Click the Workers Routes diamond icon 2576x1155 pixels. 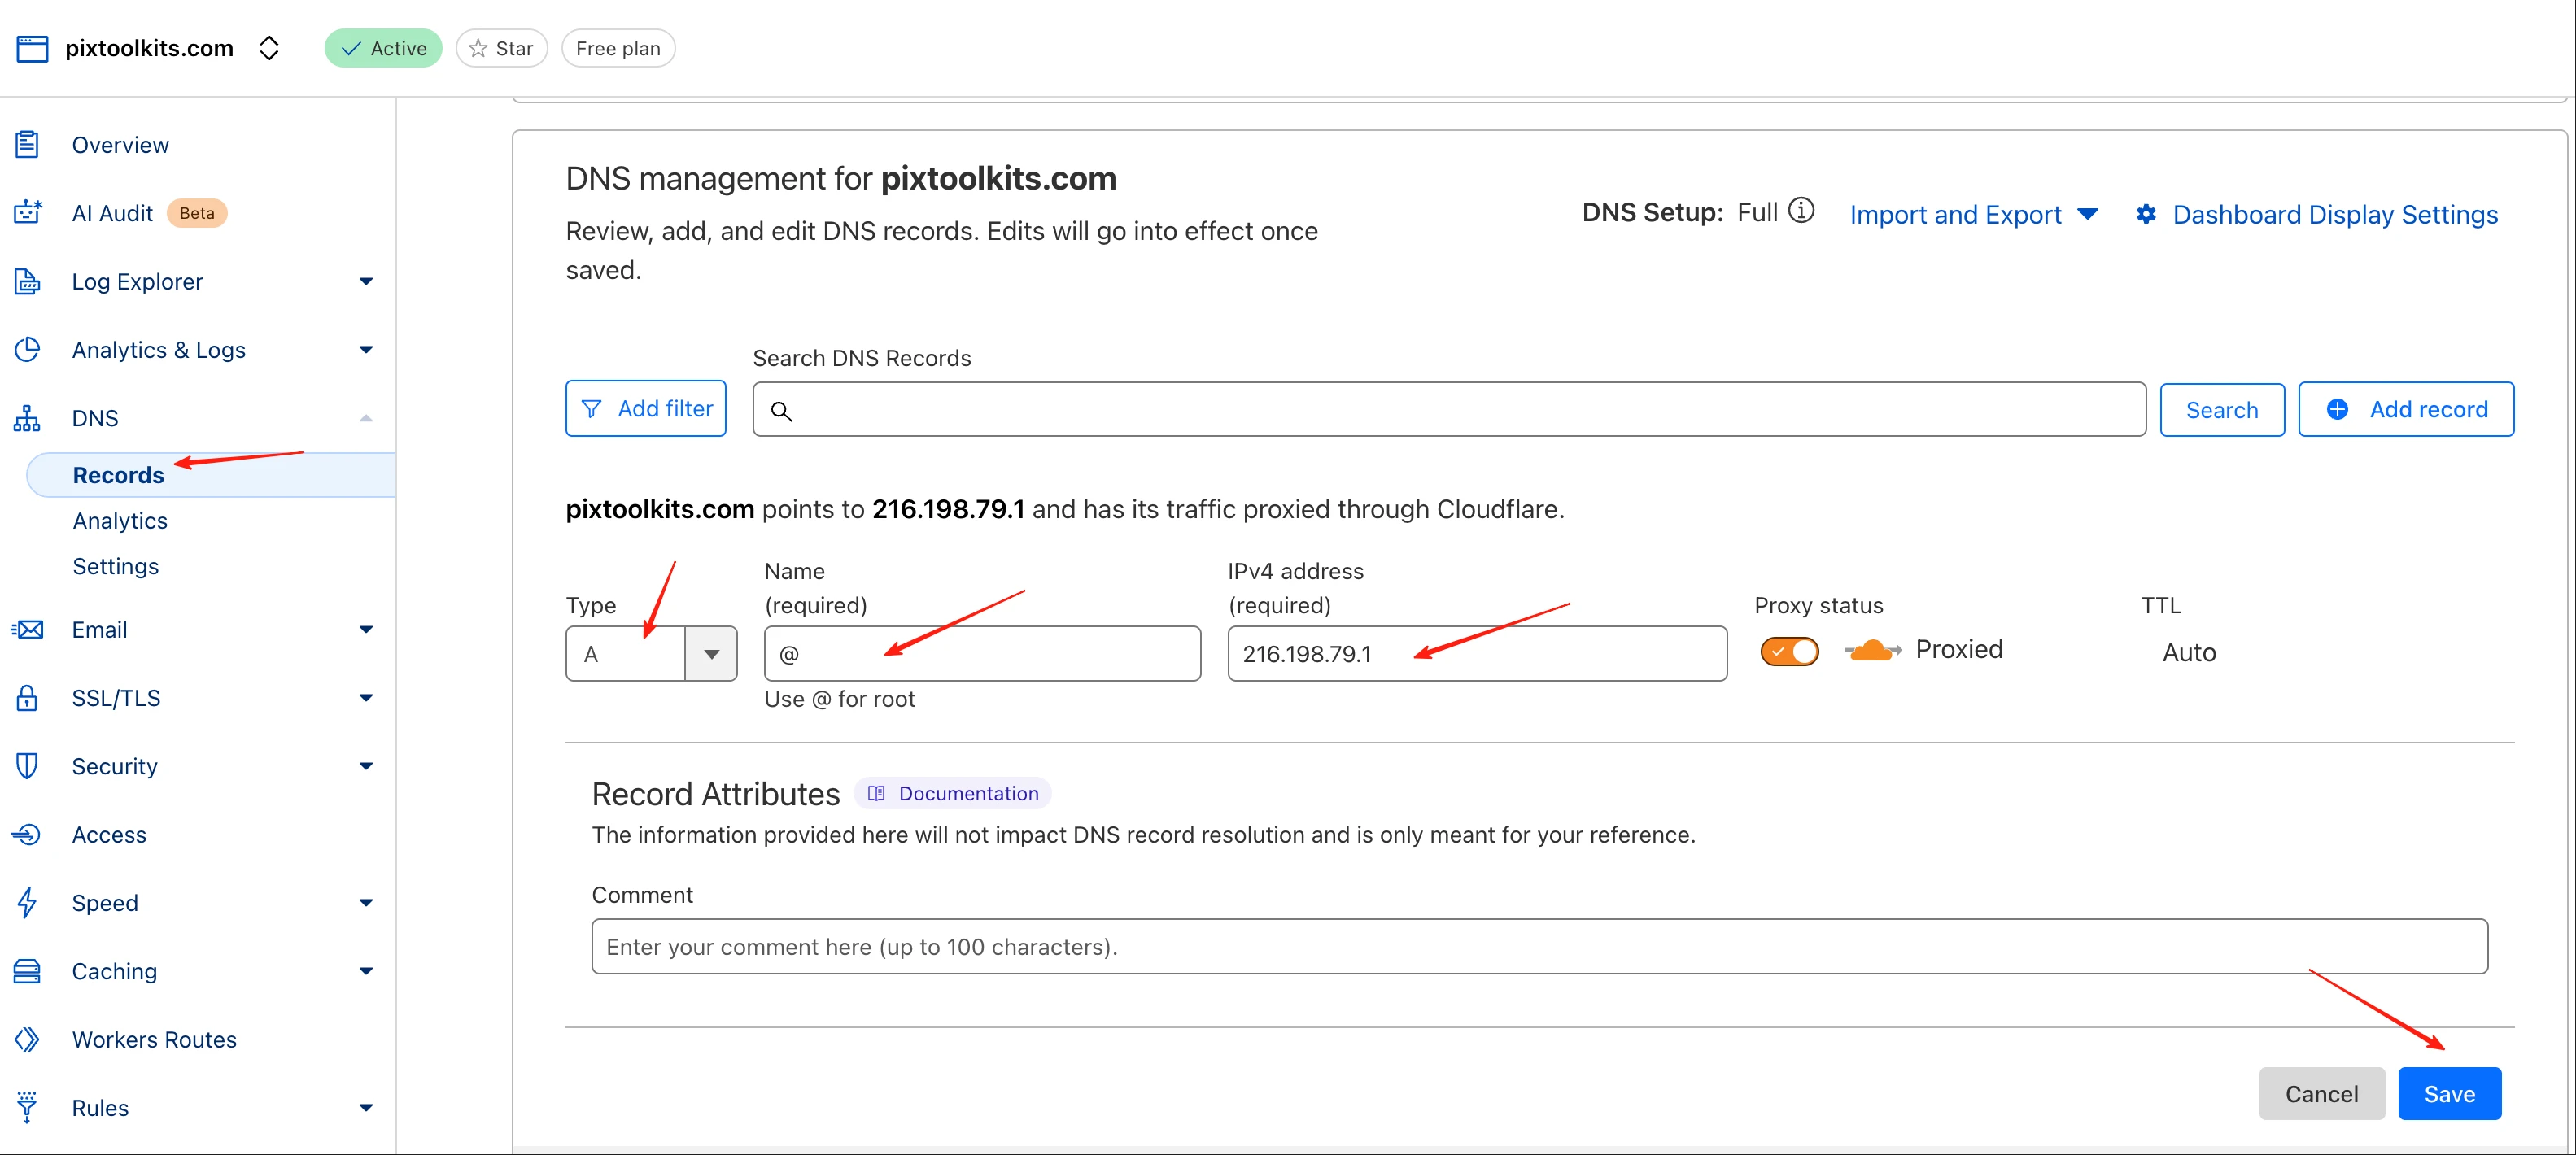(x=27, y=1040)
